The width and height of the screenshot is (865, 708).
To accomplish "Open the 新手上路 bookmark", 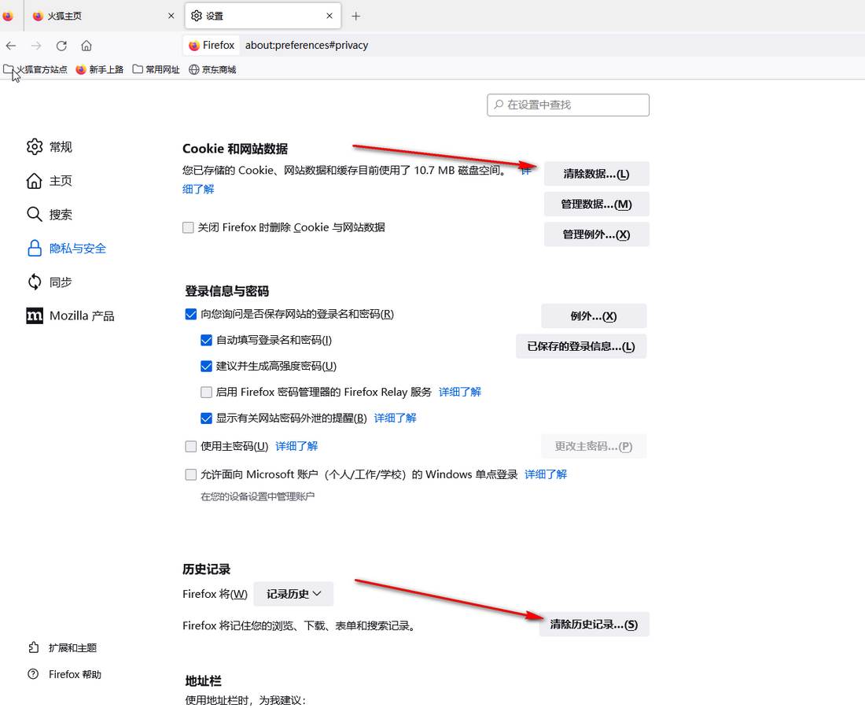I will coord(100,69).
